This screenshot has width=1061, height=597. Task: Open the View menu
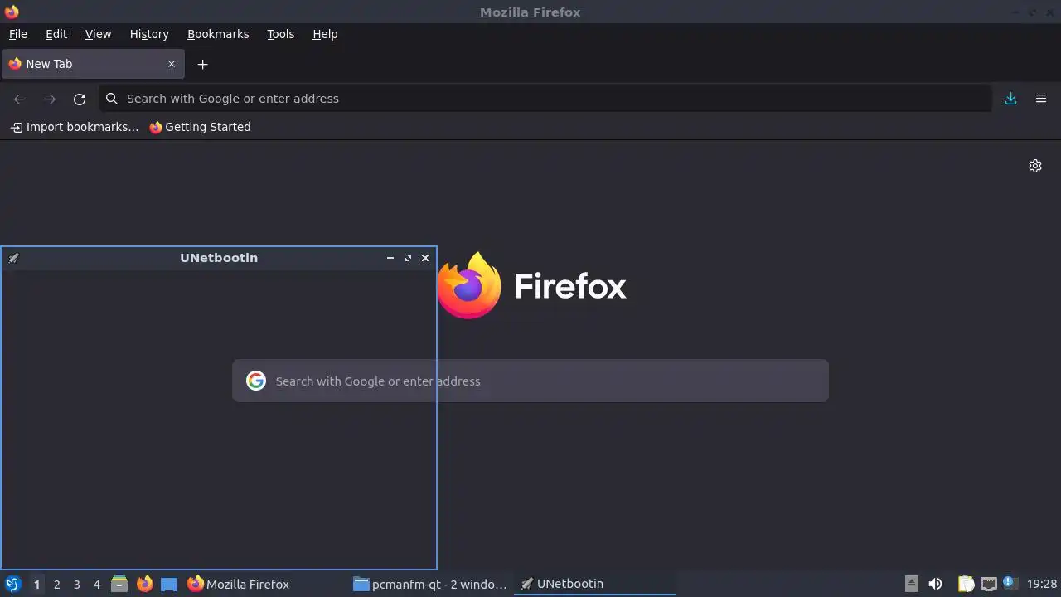(x=98, y=34)
